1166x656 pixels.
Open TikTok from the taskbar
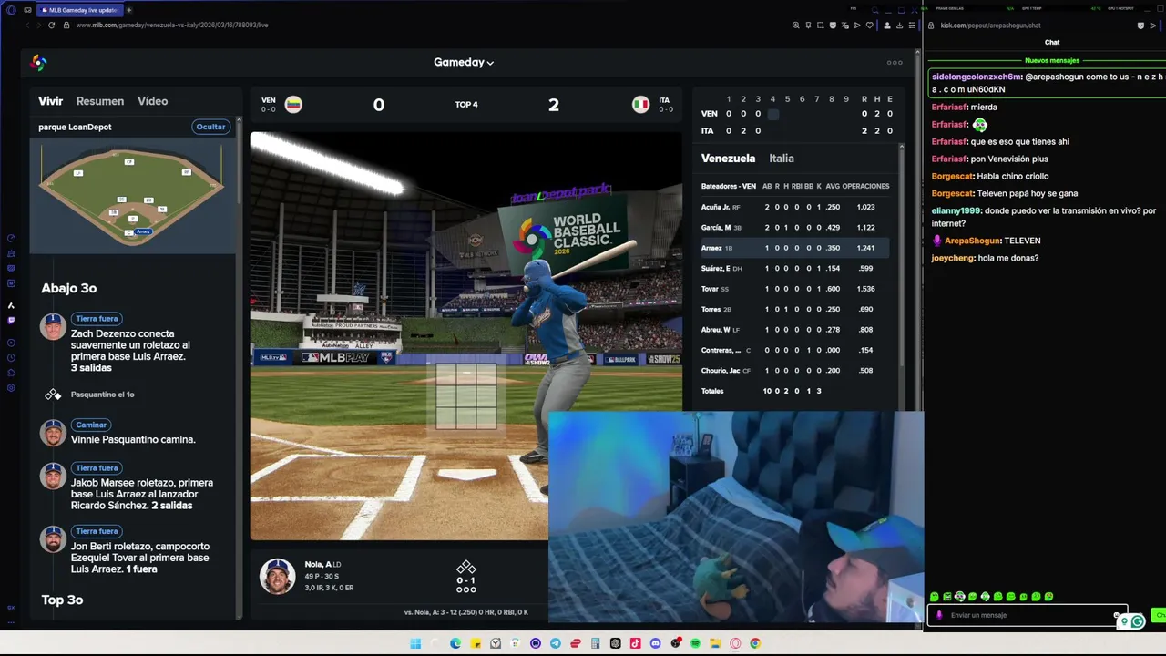click(635, 643)
